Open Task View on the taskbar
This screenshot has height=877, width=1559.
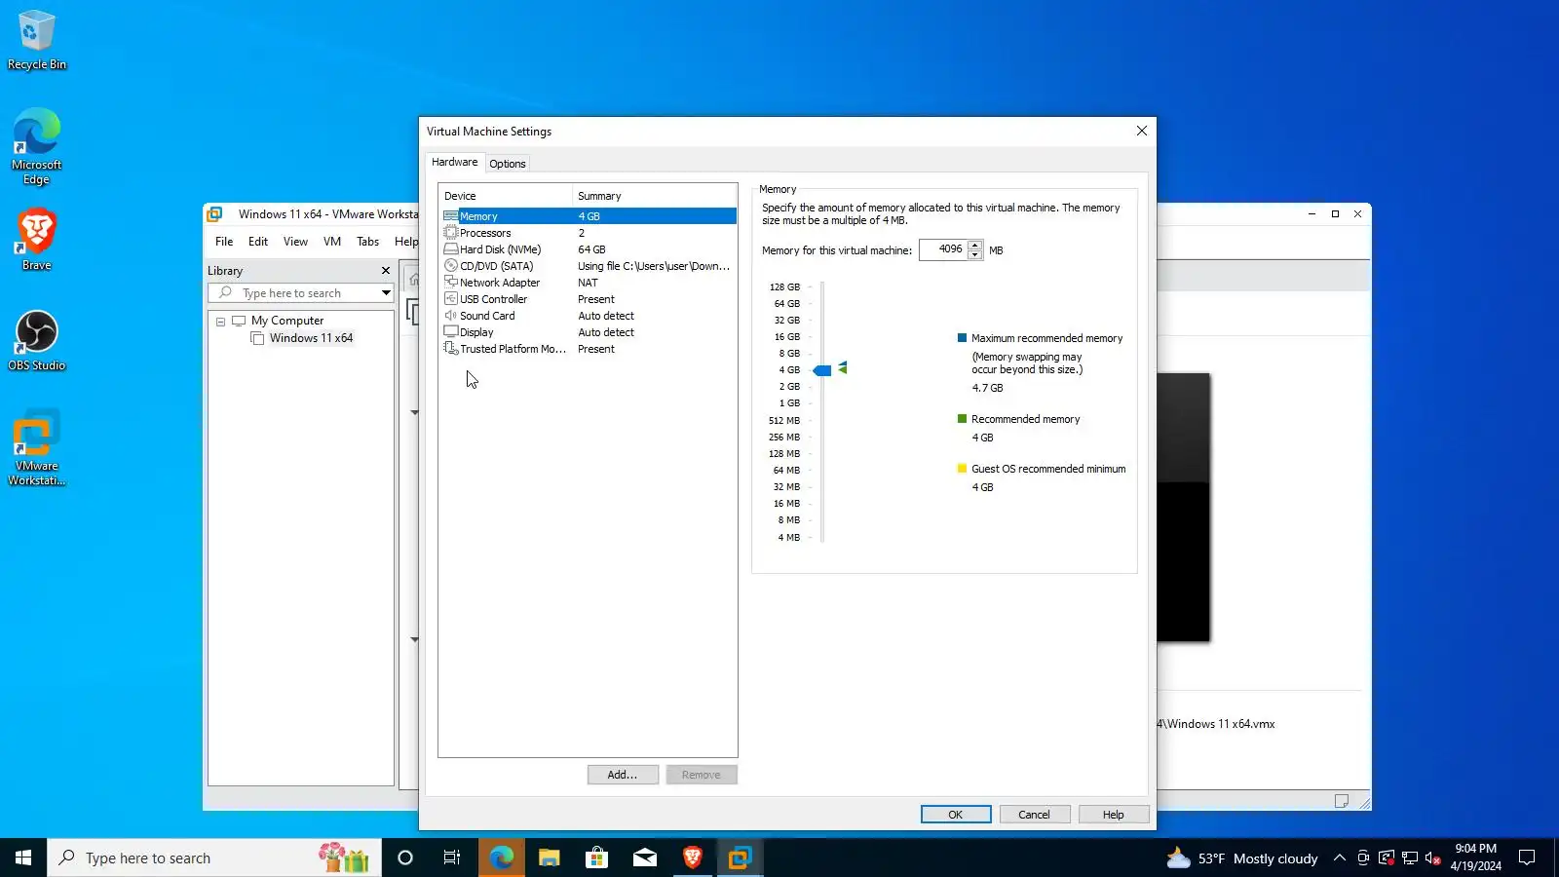(452, 858)
